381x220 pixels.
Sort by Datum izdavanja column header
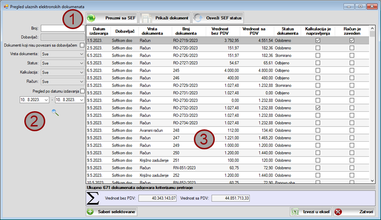99,31
